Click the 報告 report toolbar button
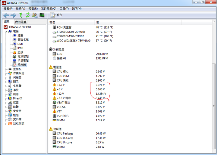217x155 pixels. pyautogui.click(x=56, y=15)
